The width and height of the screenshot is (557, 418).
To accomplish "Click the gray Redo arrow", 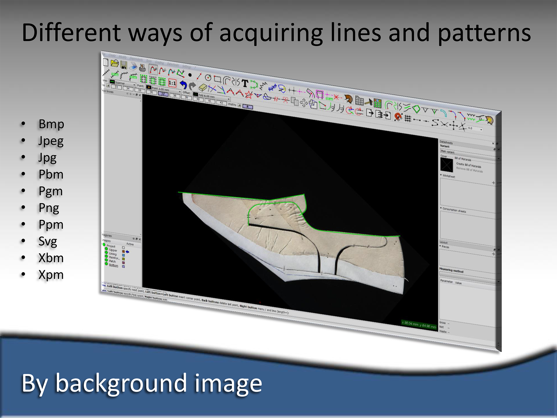I will 192,86.
